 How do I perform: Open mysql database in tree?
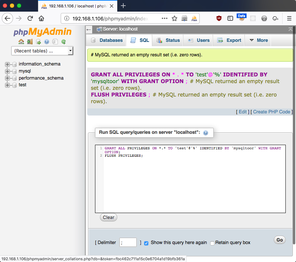point(25,71)
